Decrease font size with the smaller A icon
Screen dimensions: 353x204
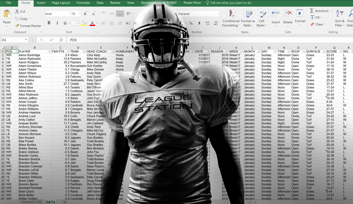pyautogui.click(x=93, y=14)
